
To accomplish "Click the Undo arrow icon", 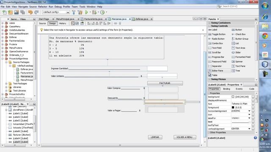I will (30, 12).
